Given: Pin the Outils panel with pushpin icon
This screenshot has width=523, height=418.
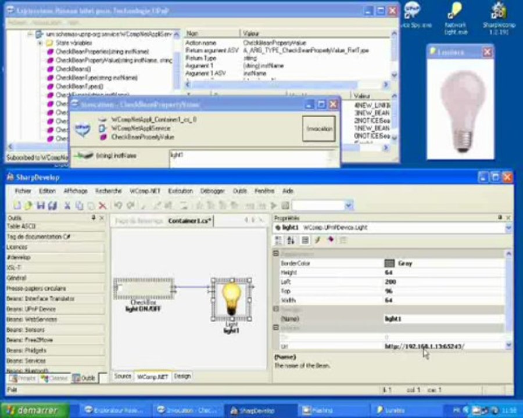Looking at the screenshot, I should point(94,218).
